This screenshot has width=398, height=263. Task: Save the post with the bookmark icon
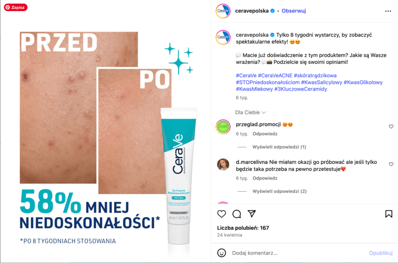389,214
